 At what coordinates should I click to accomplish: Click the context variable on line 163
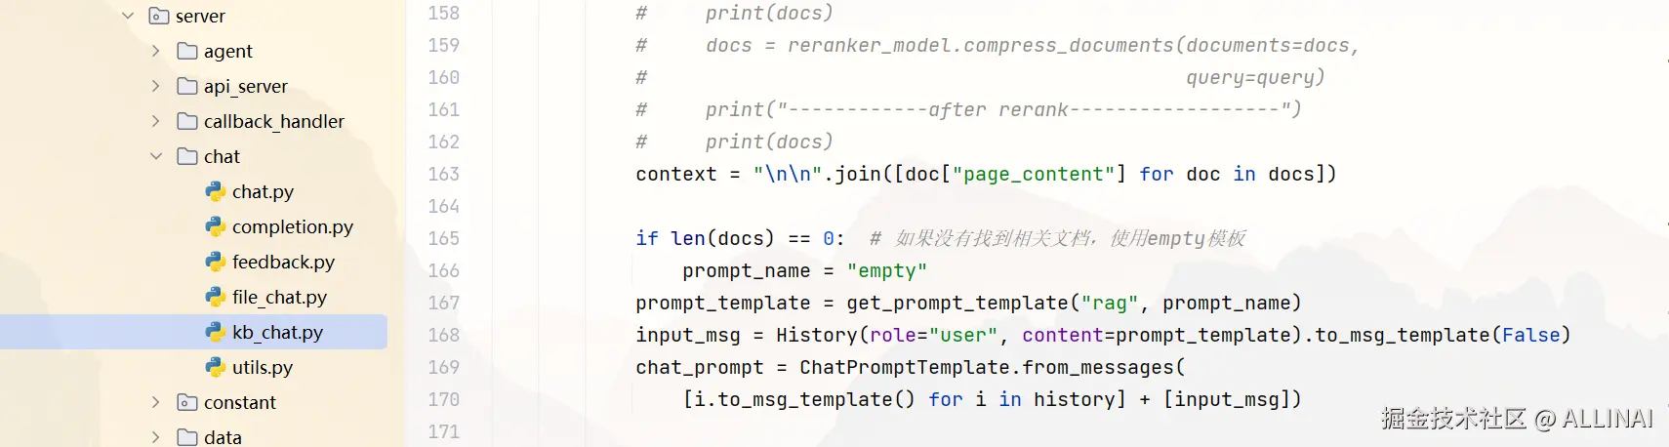(676, 174)
